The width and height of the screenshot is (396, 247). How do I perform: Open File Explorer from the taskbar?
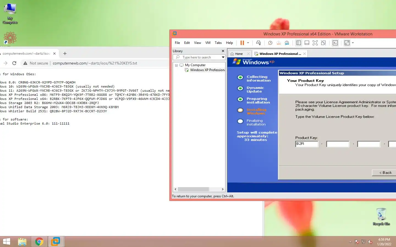coord(22,242)
